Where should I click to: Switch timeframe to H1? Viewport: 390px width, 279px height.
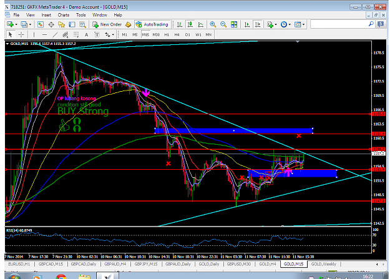[167, 34]
